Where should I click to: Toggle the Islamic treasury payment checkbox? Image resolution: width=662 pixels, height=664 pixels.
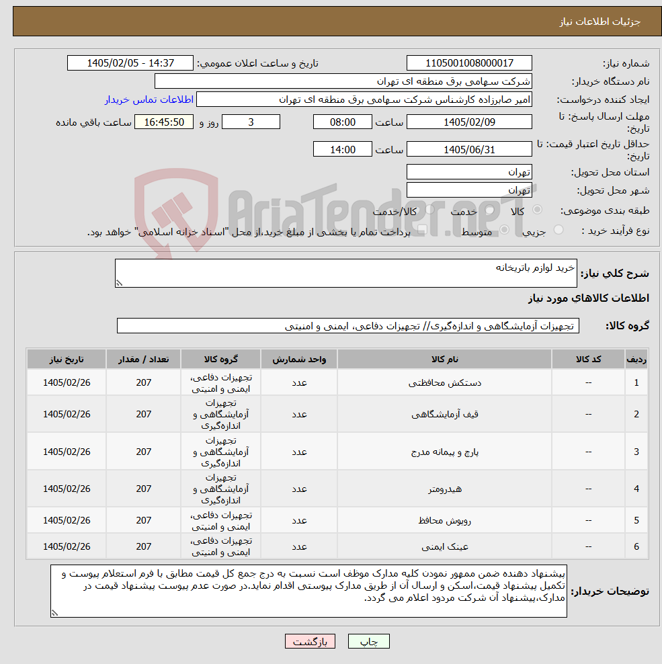point(422,230)
